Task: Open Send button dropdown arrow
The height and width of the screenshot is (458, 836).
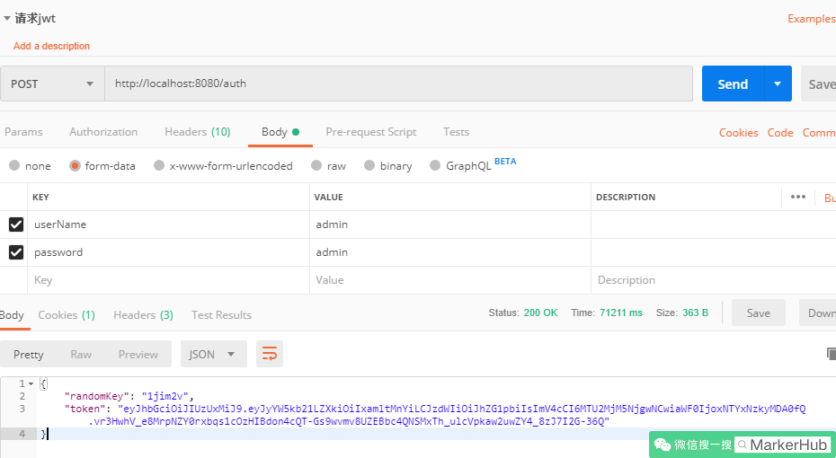Action: pyautogui.click(x=778, y=84)
